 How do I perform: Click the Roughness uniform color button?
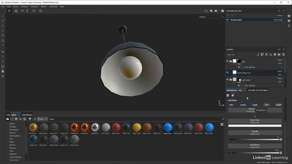tap(255, 146)
